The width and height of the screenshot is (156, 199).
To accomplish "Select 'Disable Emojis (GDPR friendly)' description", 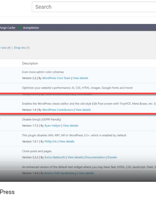I will [42, 119].
